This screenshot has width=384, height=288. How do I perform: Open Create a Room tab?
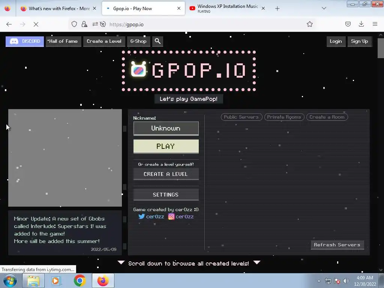point(327,117)
